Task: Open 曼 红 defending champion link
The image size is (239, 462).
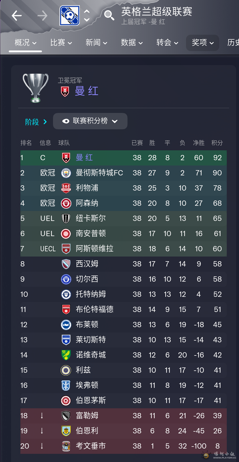Action: click(x=87, y=91)
